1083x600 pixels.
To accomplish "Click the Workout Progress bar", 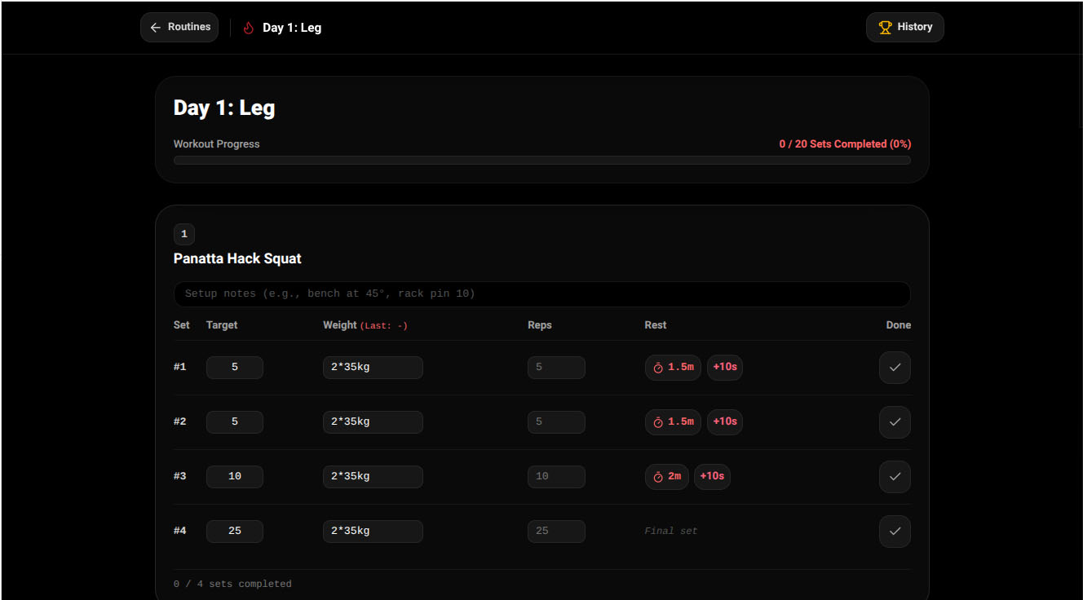I will [542, 161].
